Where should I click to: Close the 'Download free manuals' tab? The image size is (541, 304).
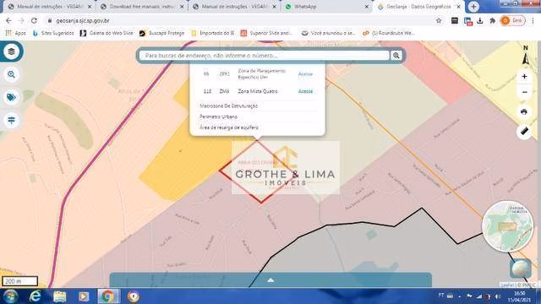tap(182, 7)
